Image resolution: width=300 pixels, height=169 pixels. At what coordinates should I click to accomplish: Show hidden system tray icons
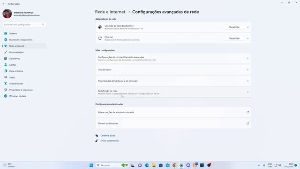click(259, 165)
